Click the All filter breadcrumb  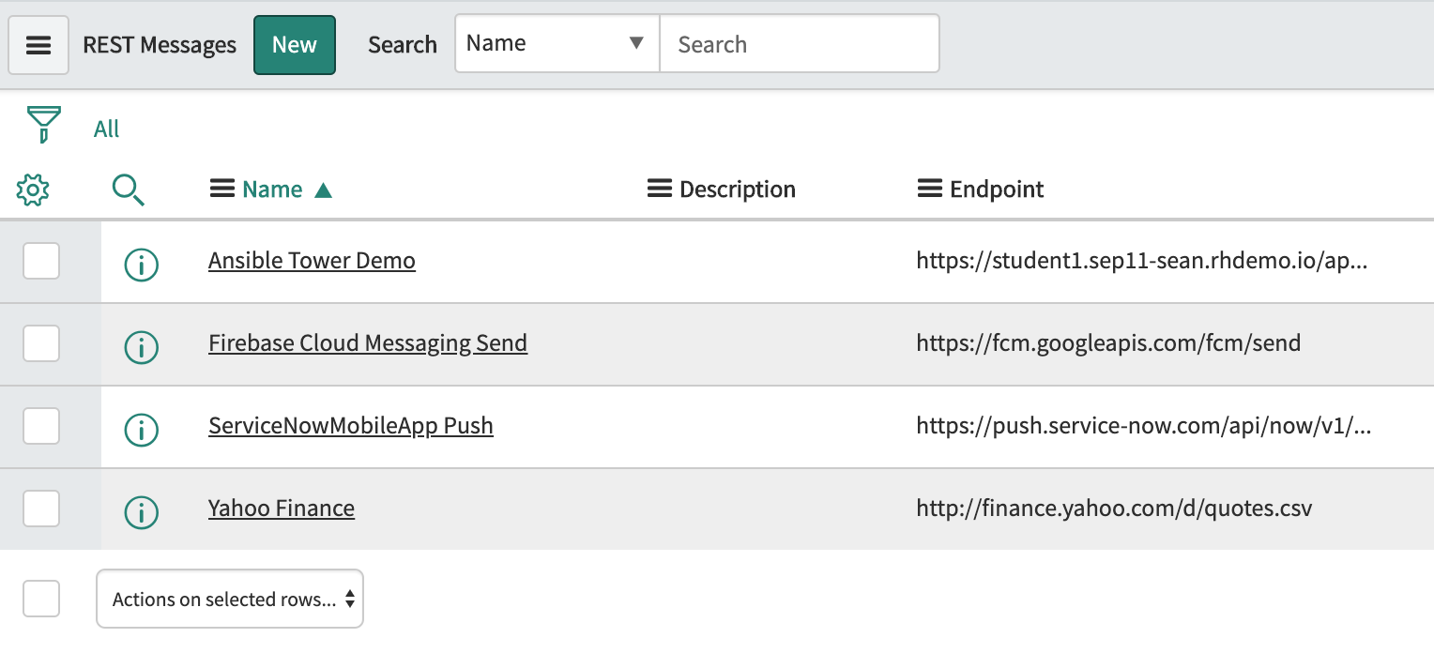click(106, 129)
